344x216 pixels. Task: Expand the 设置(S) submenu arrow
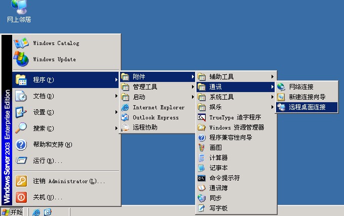[116, 112]
